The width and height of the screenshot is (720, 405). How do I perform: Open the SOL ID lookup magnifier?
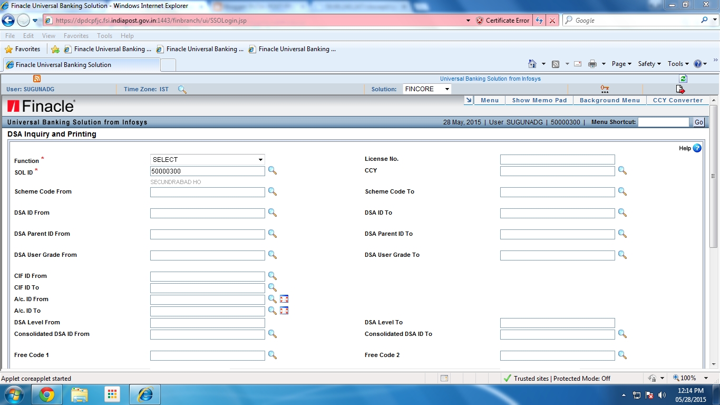[273, 171]
